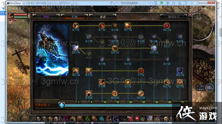Click the lightning strike skill showing 22 / 16
This screenshot has width=222, height=124.
76,48
